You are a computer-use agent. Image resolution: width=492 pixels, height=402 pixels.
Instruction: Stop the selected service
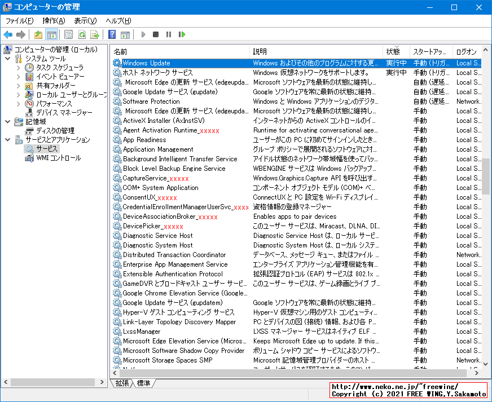tap(155, 34)
